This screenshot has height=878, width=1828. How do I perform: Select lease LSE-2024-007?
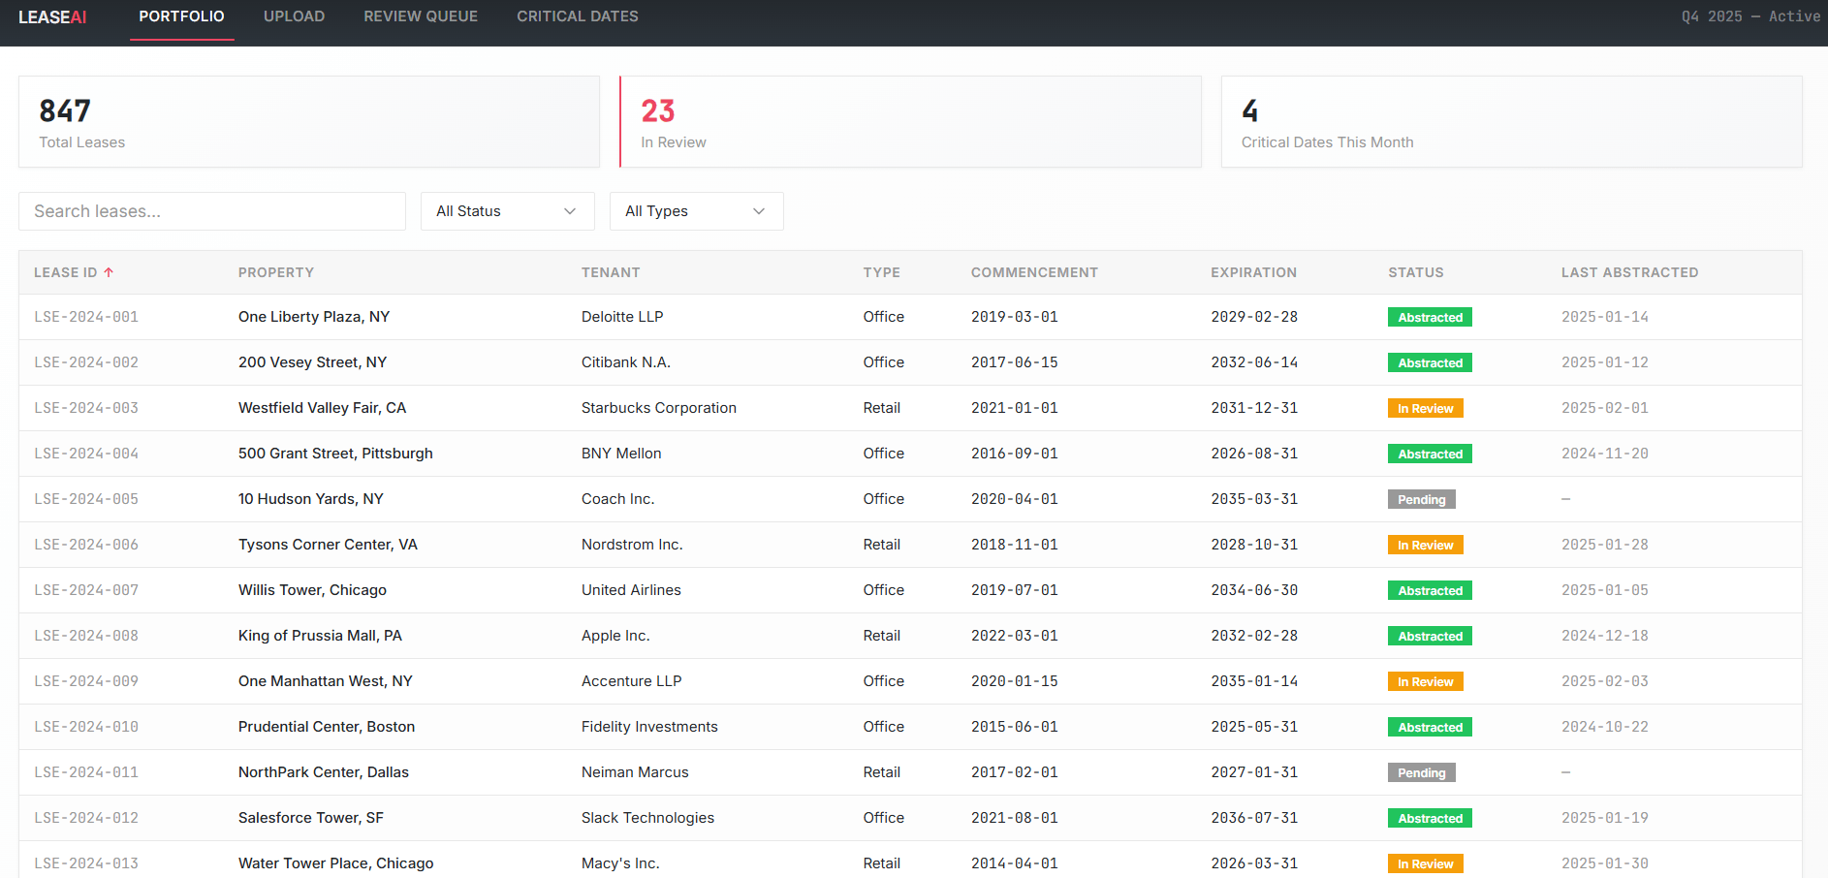pos(86,590)
